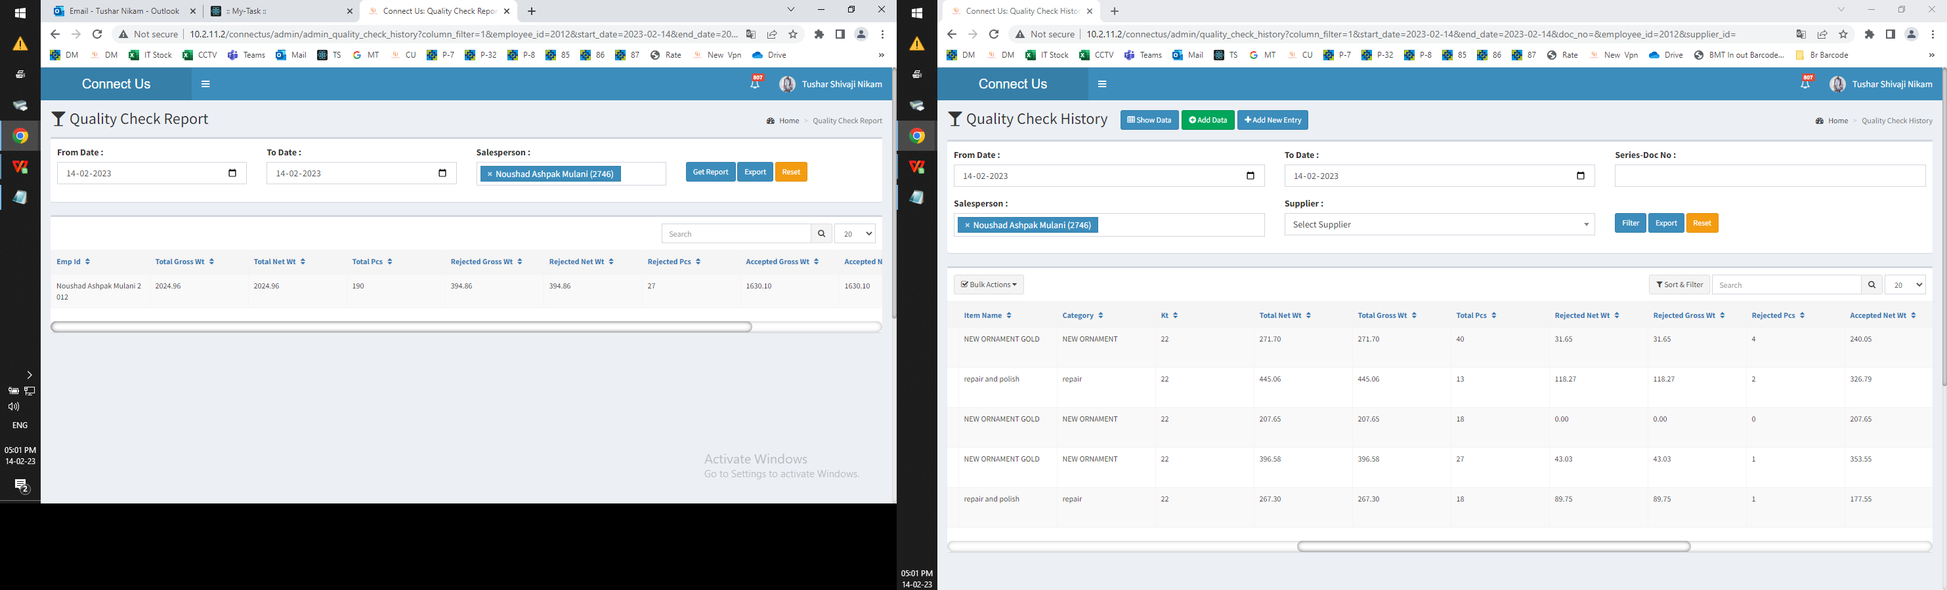Click horizontal scrollbar under right history table
Image resolution: width=1947 pixels, height=590 pixels.
[x=1493, y=546]
